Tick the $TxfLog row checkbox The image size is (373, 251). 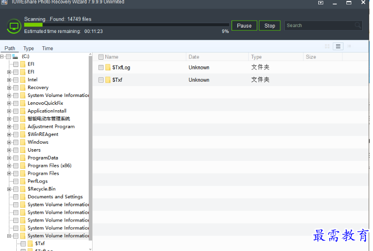101,67
